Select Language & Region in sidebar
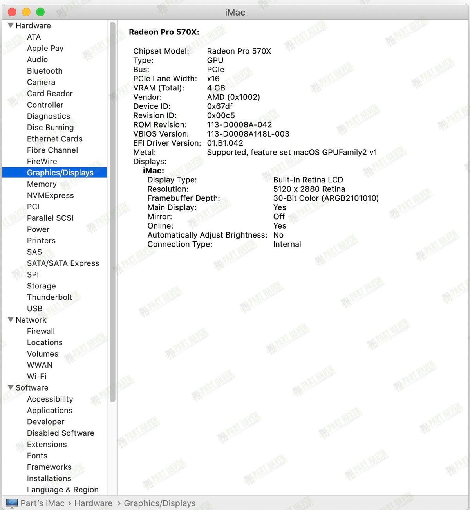This screenshot has width=470, height=510. pyautogui.click(x=63, y=490)
